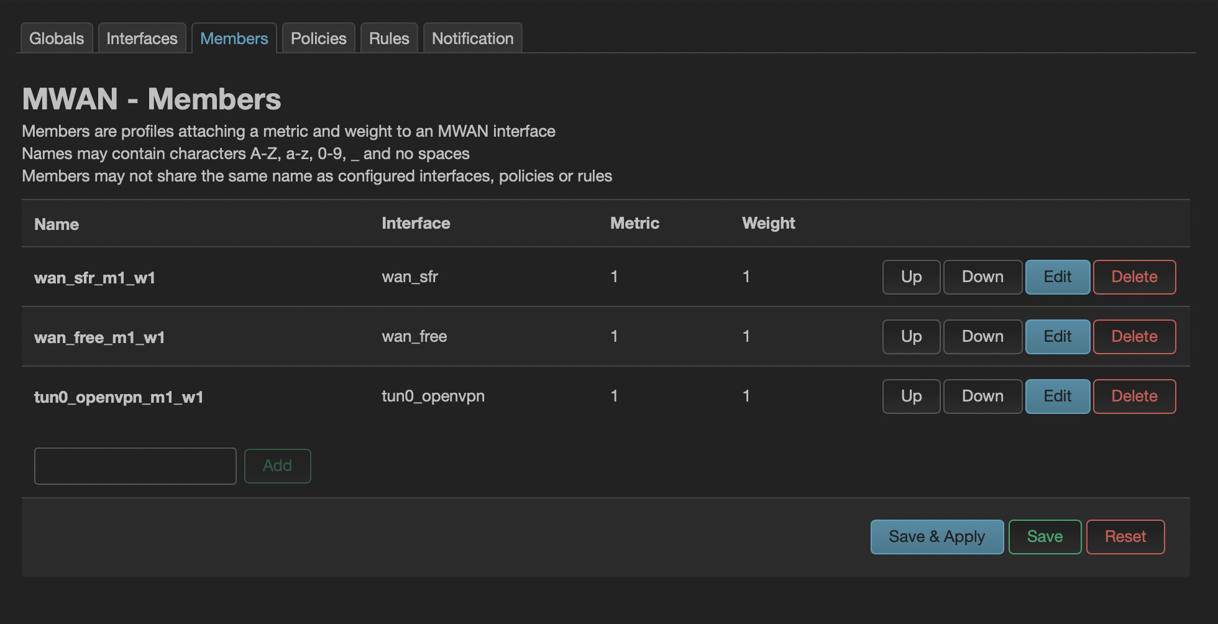Click the green Save button
Screen dimensions: 1218x624
click(1045, 537)
